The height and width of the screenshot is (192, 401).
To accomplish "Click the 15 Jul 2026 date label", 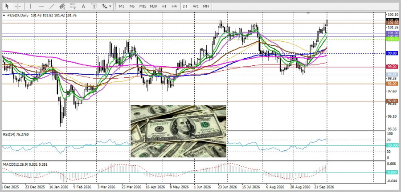I will (x=250, y=187).
